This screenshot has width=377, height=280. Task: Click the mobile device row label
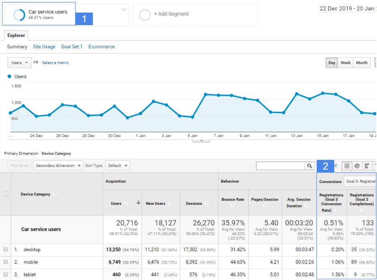(x=31, y=262)
